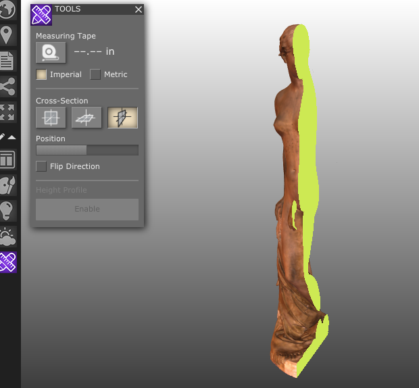Activate the measuring tape tool button
The width and height of the screenshot is (419, 388).
(x=51, y=52)
